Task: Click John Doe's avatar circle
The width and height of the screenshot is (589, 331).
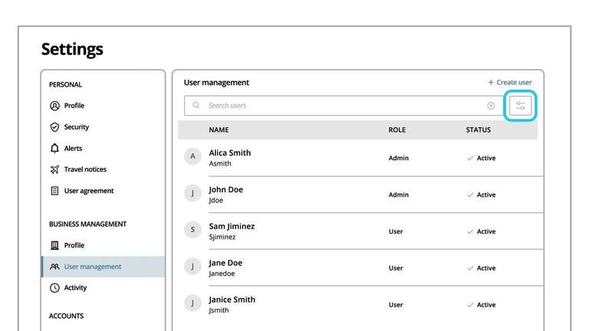Action: click(192, 193)
